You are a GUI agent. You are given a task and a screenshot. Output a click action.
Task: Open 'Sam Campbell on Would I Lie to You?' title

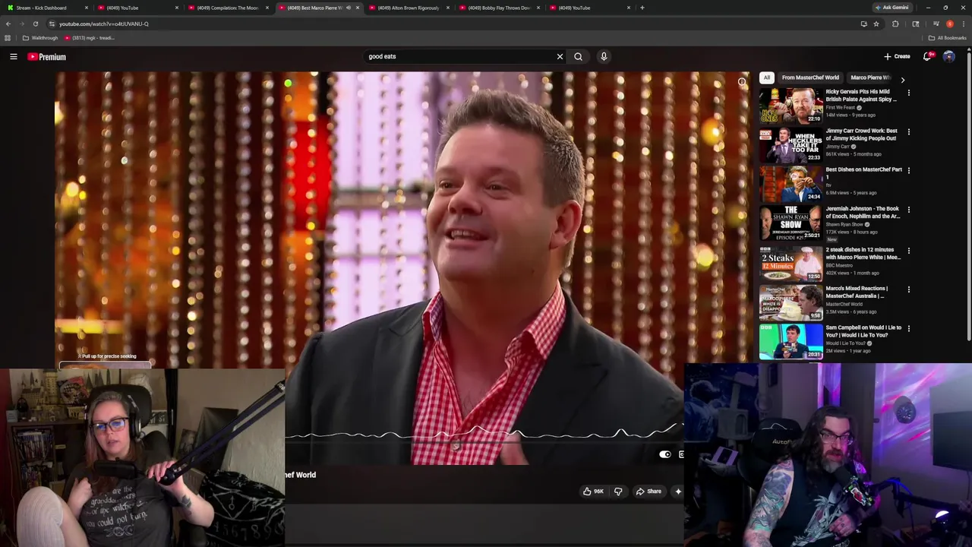863,331
